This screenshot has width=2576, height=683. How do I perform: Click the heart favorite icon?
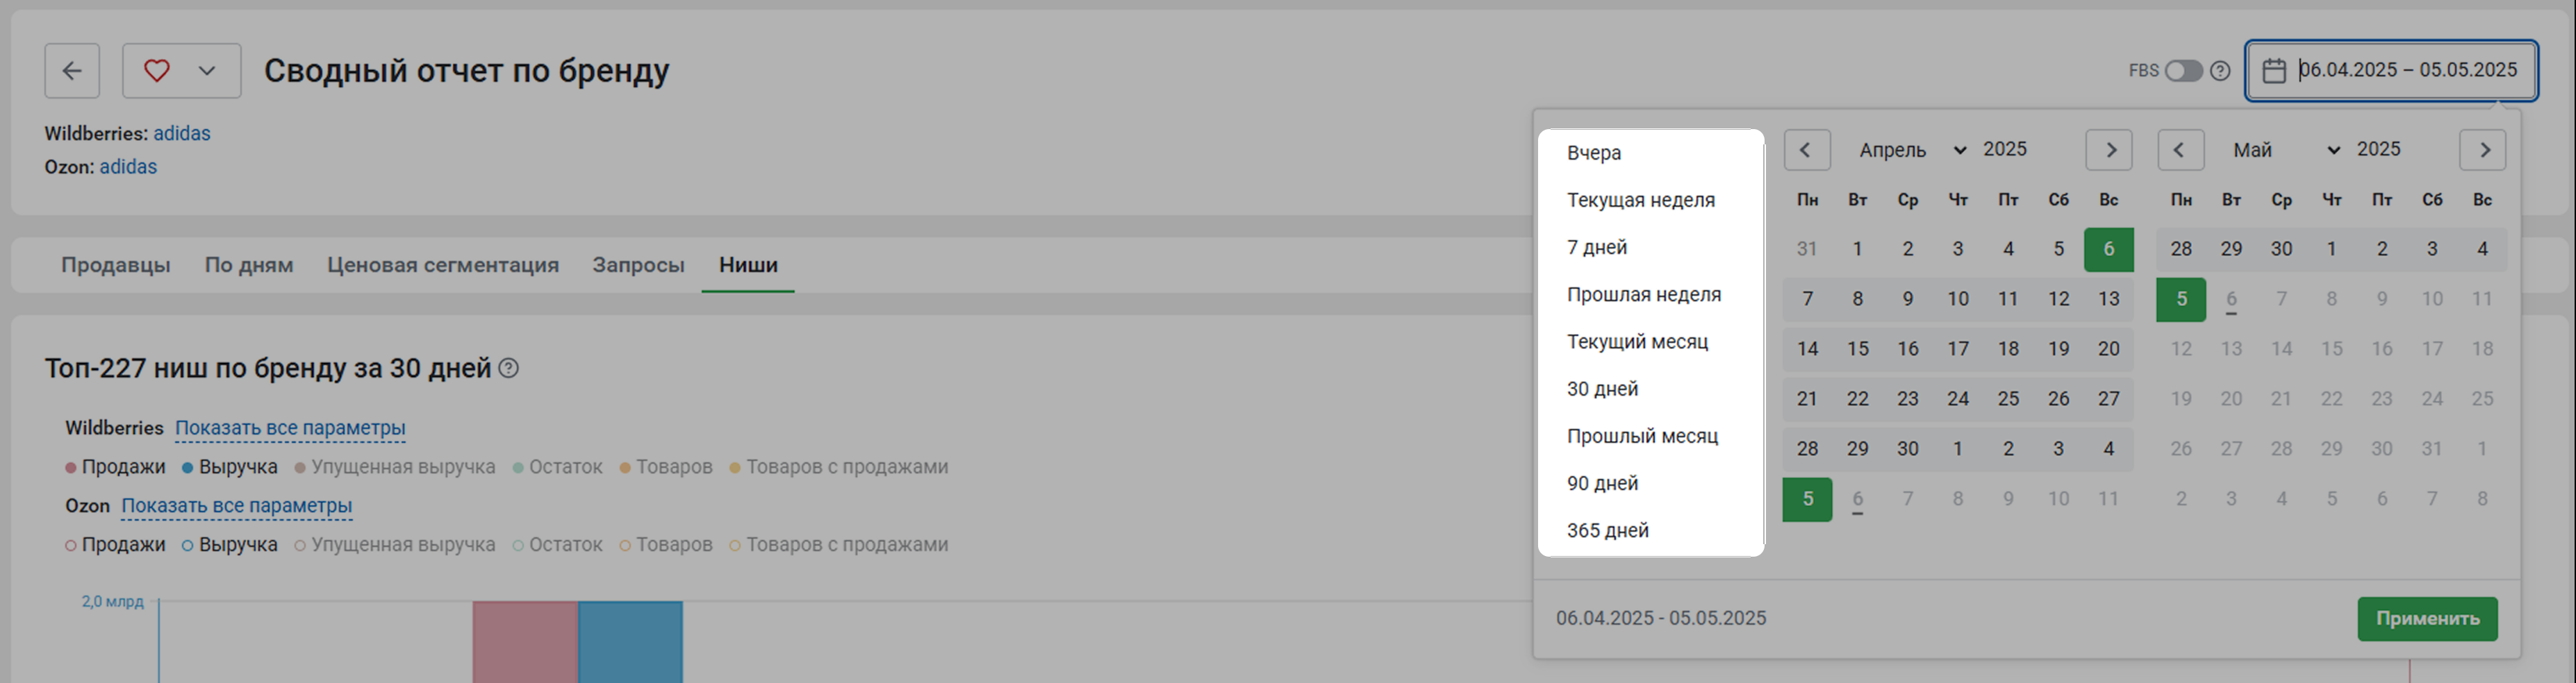[157, 71]
